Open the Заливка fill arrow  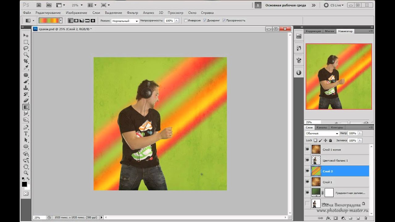coord(360,140)
